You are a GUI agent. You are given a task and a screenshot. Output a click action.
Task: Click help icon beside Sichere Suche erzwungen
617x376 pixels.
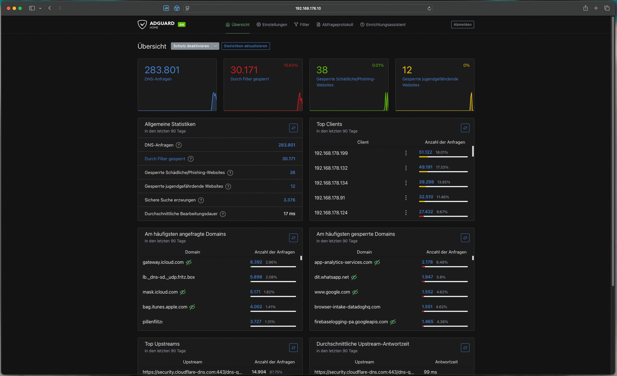pyautogui.click(x=201, y=200)
